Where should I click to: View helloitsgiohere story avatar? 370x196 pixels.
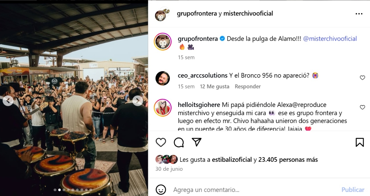162,108
